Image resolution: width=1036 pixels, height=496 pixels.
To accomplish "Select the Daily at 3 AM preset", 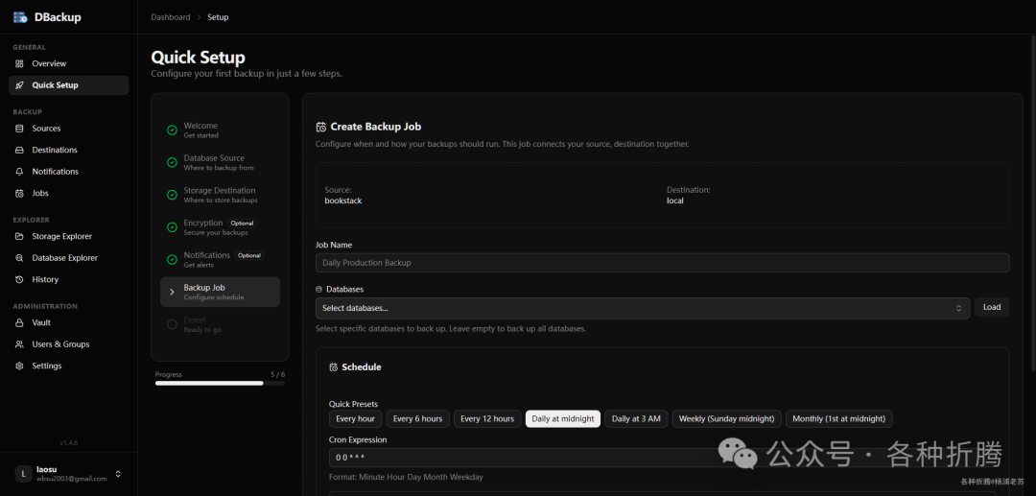I will point(636,418).
